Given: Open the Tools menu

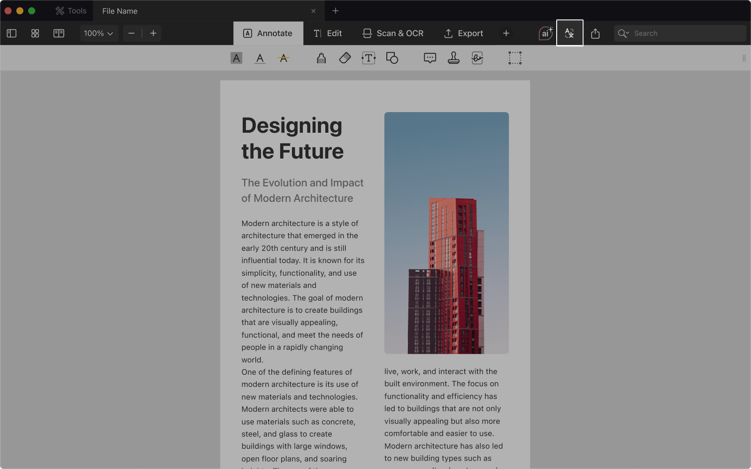Looking at the screenshot, I should click(71, 11).
